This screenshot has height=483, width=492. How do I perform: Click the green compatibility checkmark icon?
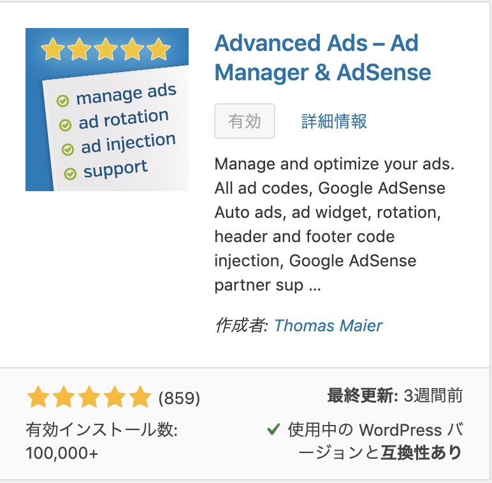(x=273, y=429)
